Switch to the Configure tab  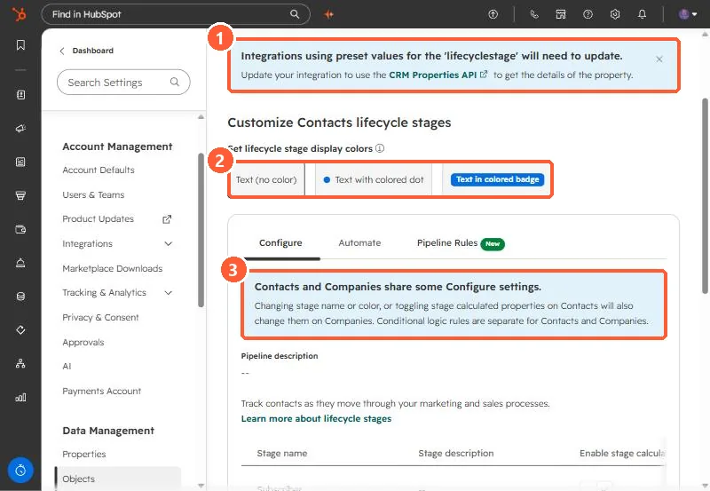click(280, 243)
